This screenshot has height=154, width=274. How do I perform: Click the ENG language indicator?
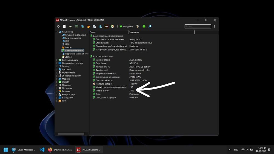point(236,150)
